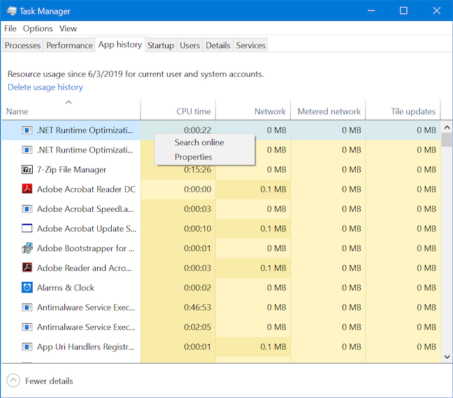Click the scrollbar down arrow

pos(447,357)
